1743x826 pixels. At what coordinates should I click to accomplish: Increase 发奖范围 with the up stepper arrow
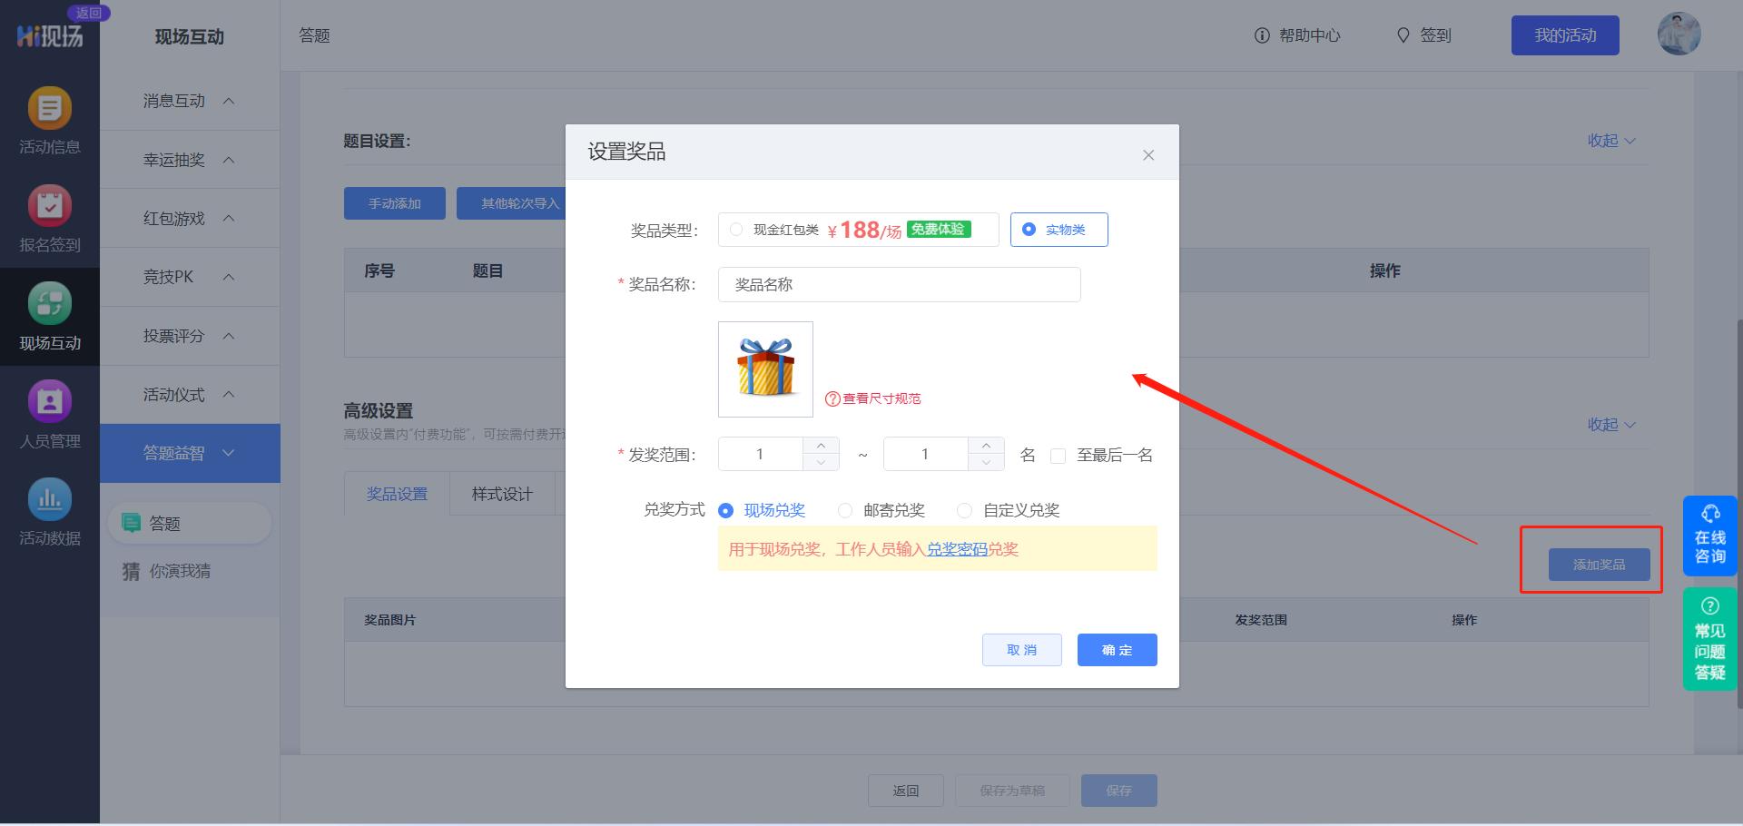[x=821, y=446]
